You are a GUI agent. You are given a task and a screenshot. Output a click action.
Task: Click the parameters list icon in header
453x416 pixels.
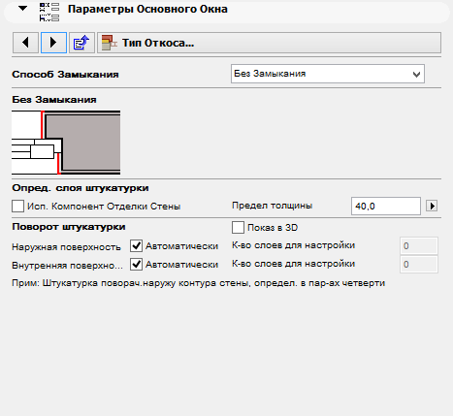click(x=49, y=12)
